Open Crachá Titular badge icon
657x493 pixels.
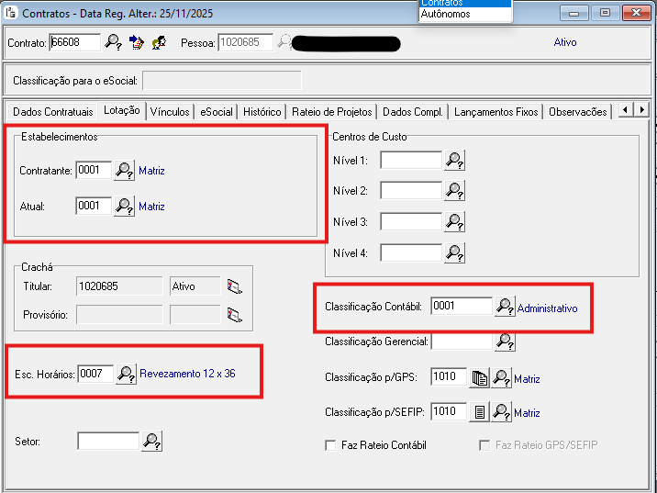coord(235,286)
